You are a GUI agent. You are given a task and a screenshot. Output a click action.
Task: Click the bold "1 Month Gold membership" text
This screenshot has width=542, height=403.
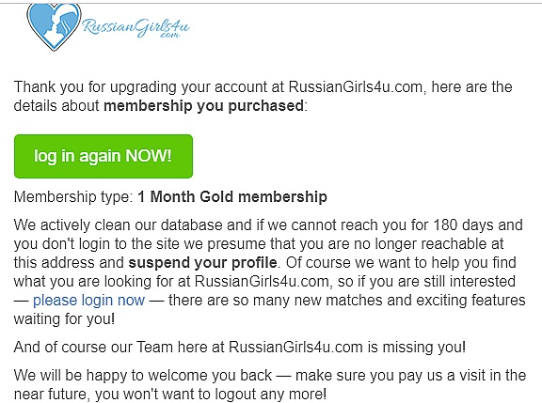pyautogui.click(x=232, y=196)
